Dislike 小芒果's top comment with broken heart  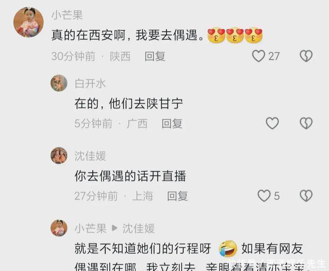pos(306,56)
